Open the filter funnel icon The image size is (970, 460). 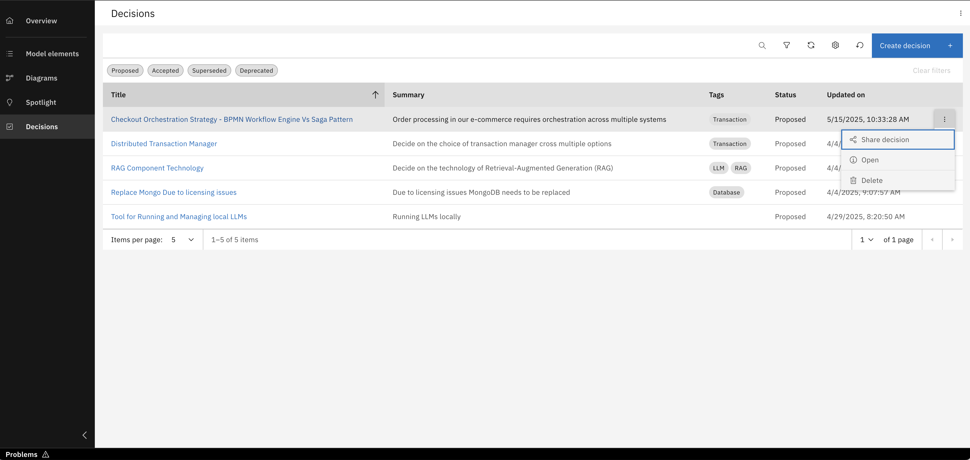pos(787,46)
